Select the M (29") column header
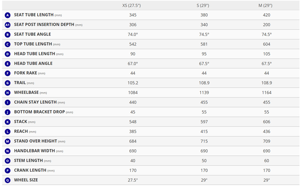The height and width of the screenshot is (187, 301). [x=265, y=6]
